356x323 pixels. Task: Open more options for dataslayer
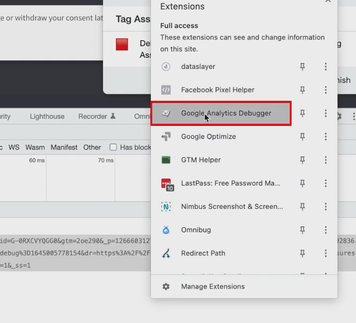(326, 67)
